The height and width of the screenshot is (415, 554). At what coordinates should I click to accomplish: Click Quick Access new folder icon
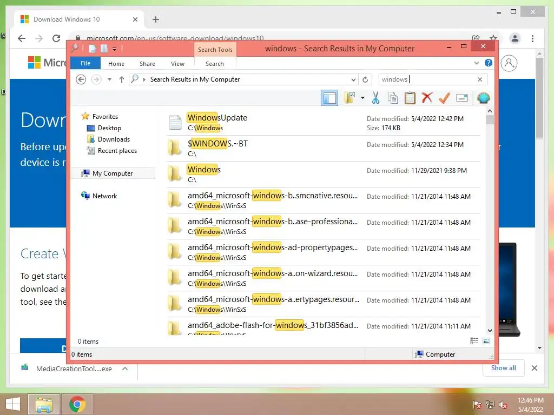104,49
